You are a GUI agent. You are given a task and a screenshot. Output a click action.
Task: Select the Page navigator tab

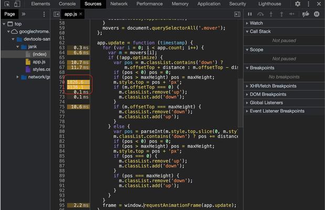(x=9, y=14)
